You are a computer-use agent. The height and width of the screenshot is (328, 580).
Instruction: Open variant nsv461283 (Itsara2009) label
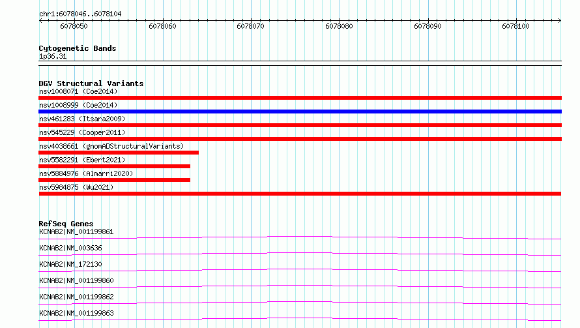point(82,119)
